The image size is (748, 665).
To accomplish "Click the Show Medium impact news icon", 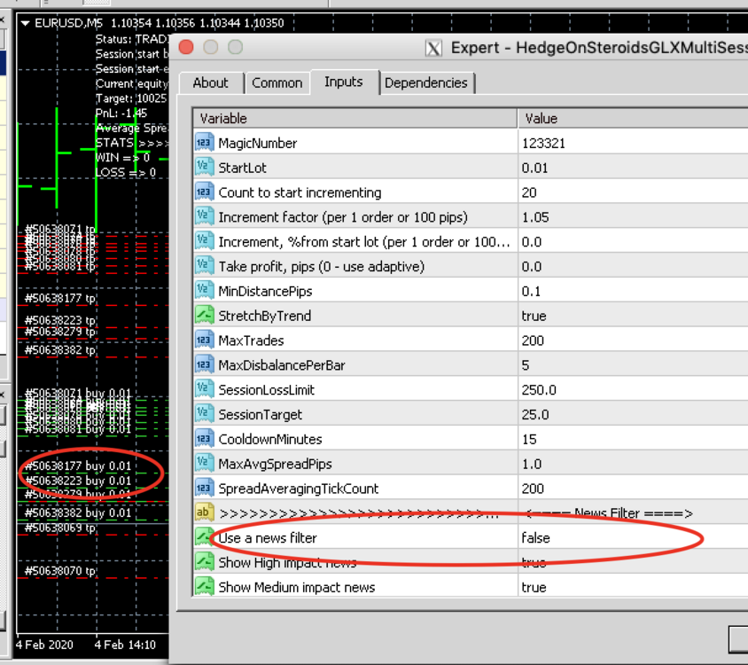I will (x=204, y=587).
